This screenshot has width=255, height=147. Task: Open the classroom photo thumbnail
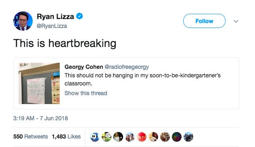point(39,83)
